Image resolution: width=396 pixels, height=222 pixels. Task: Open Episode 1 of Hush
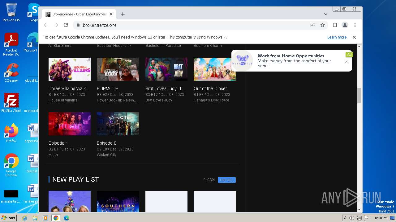point(58,143)
